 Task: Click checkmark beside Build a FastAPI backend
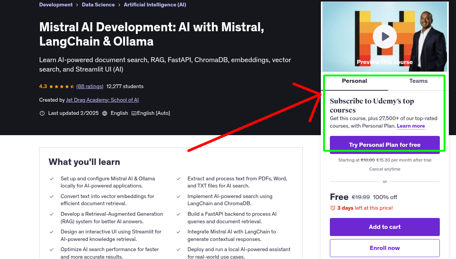coord(178,214)
